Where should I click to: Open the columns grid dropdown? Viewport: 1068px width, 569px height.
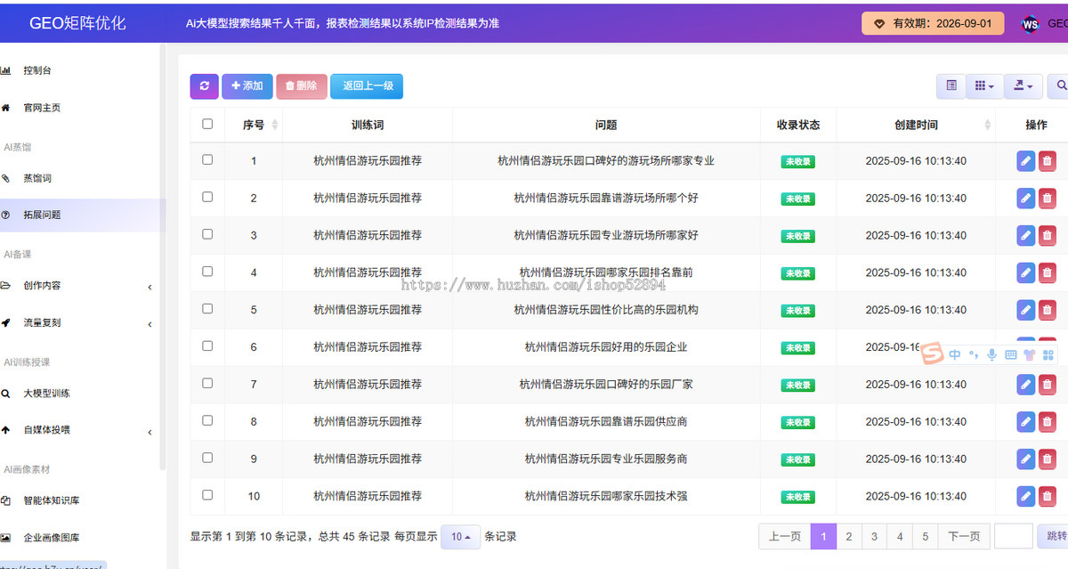pyautogui.click(x=984, y=85)
